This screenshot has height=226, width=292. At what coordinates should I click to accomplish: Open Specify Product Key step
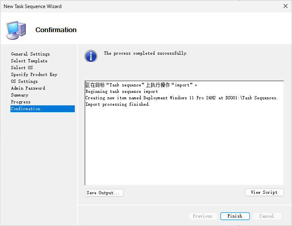(x=34, y=74)
